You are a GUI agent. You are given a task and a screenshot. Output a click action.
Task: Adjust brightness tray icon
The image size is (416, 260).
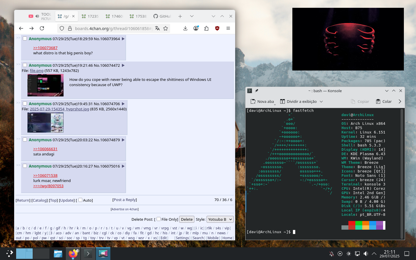coord(349,254)
